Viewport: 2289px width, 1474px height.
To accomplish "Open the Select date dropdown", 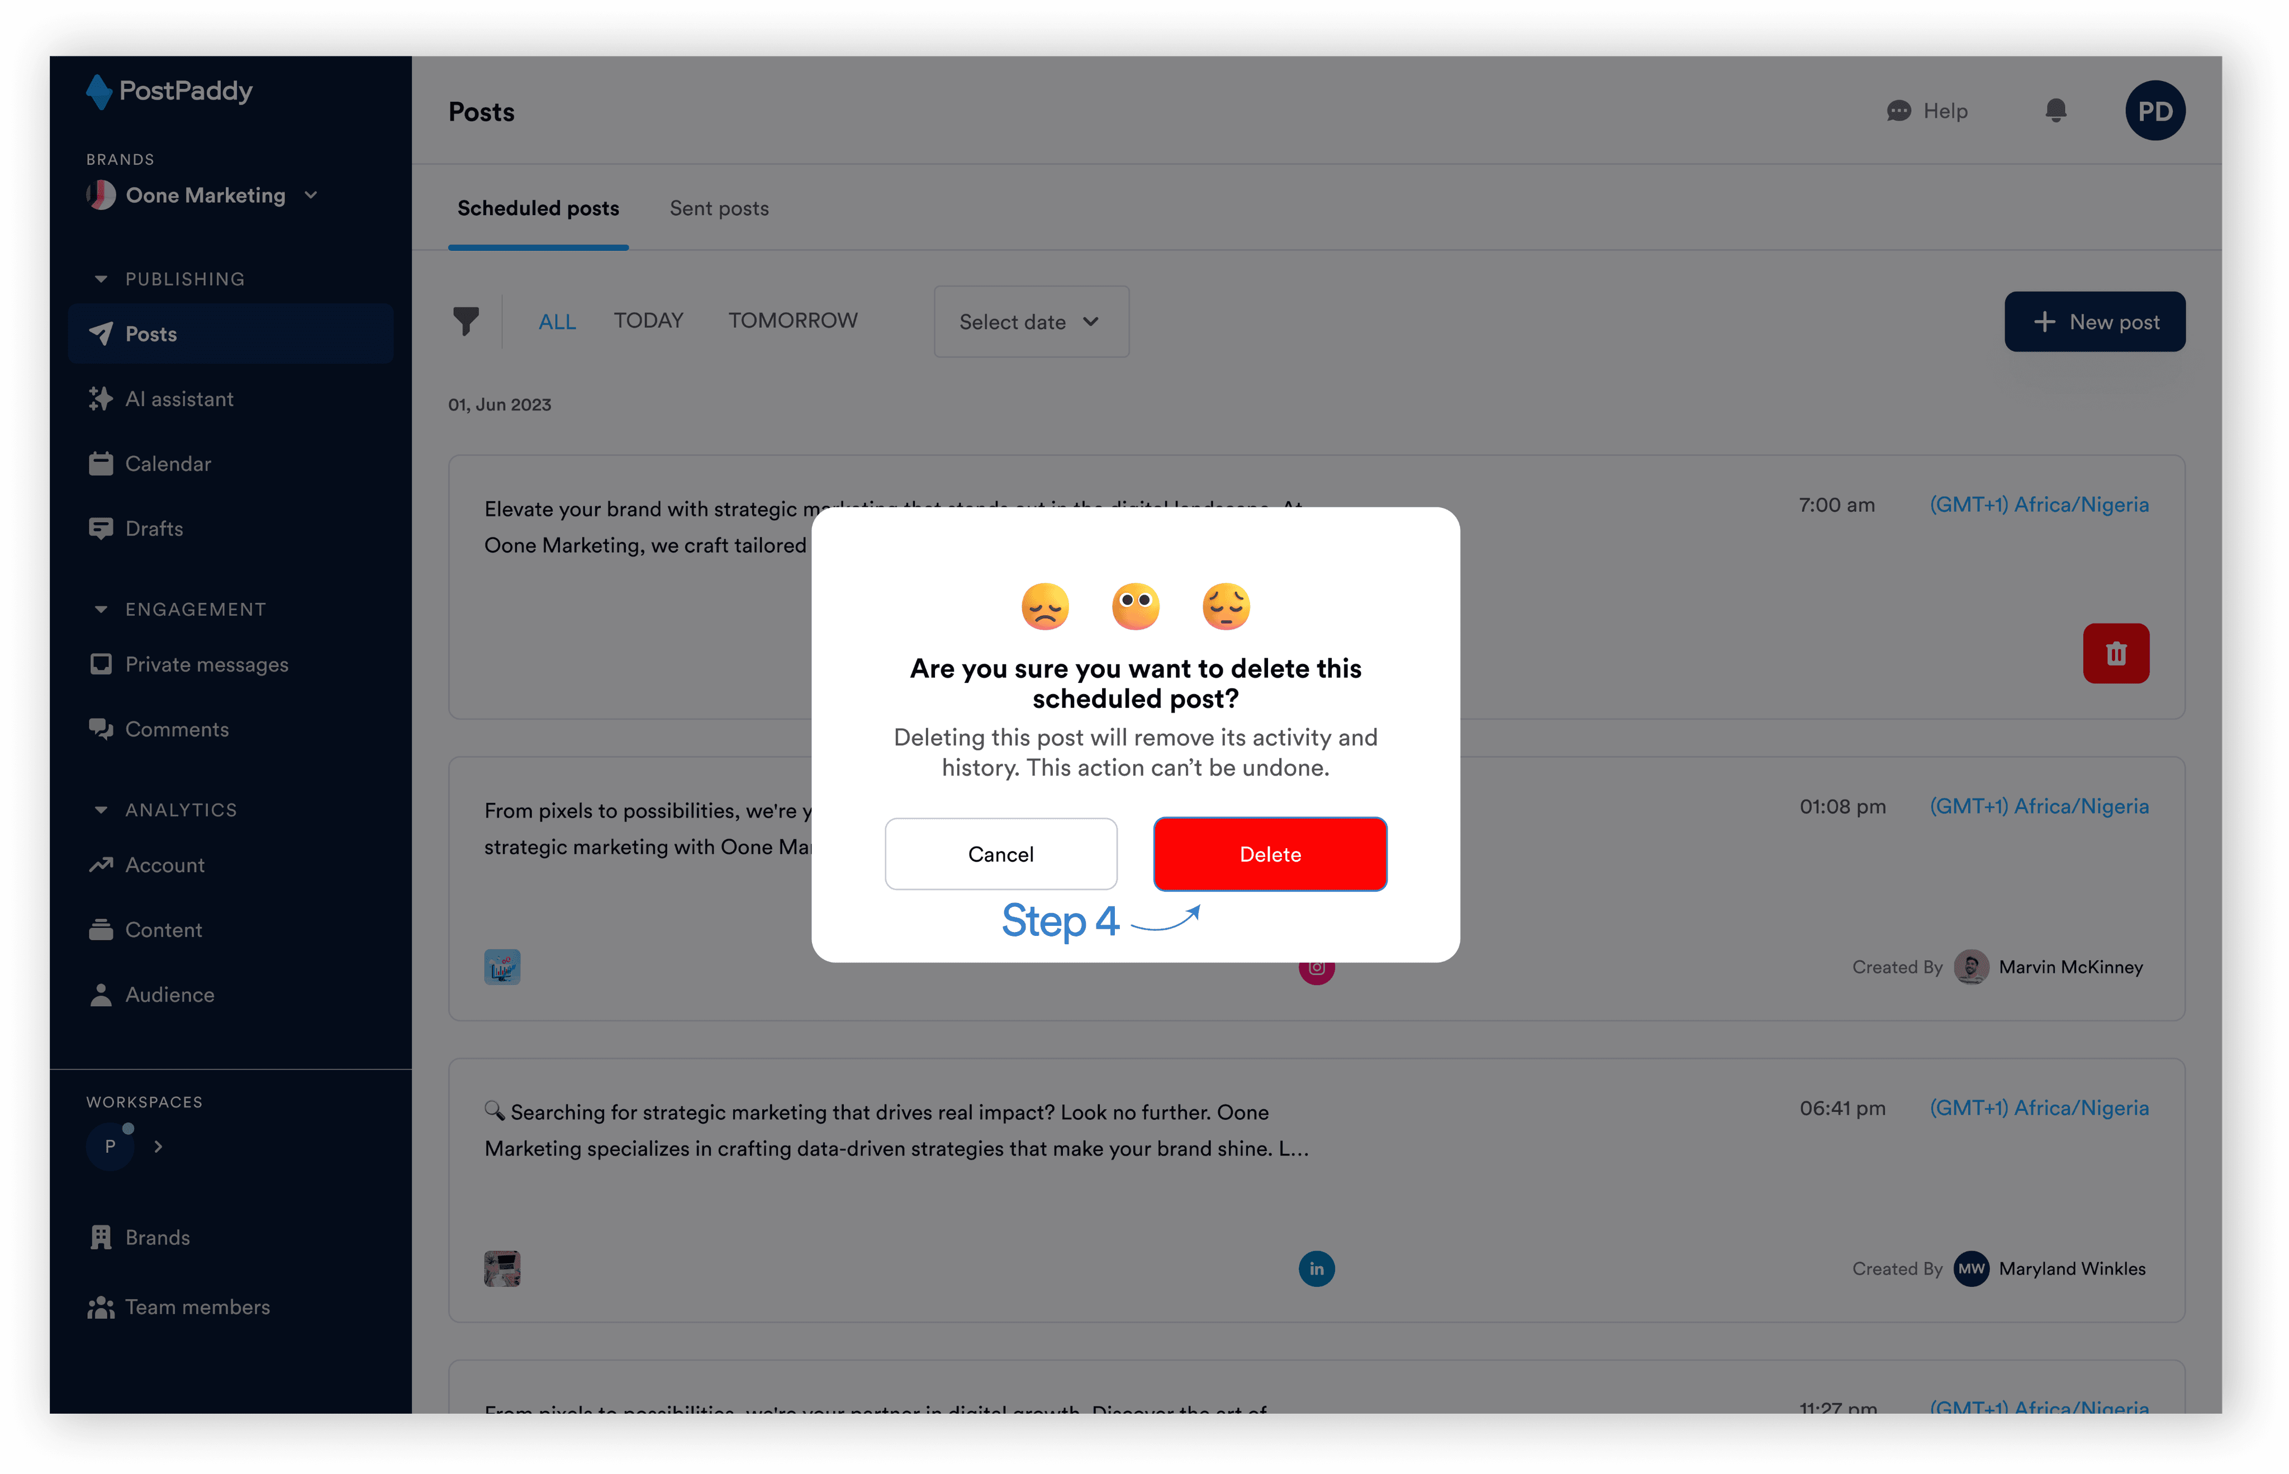I will coord(1031,322).
